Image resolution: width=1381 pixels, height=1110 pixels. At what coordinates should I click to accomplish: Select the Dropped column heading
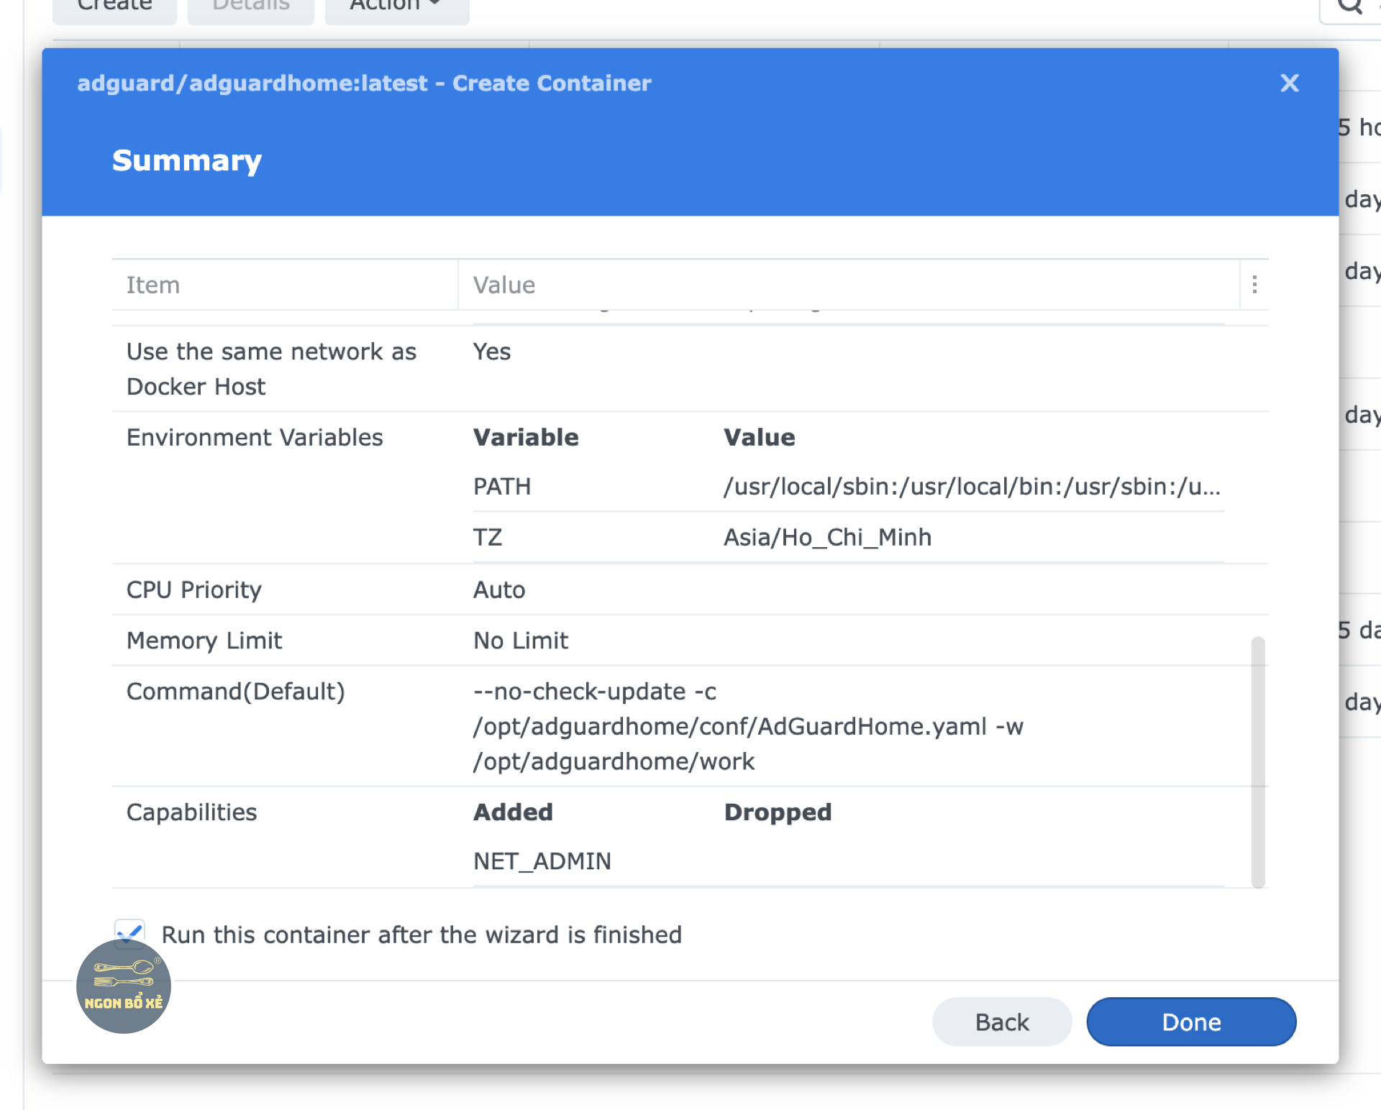click(778, 812)
